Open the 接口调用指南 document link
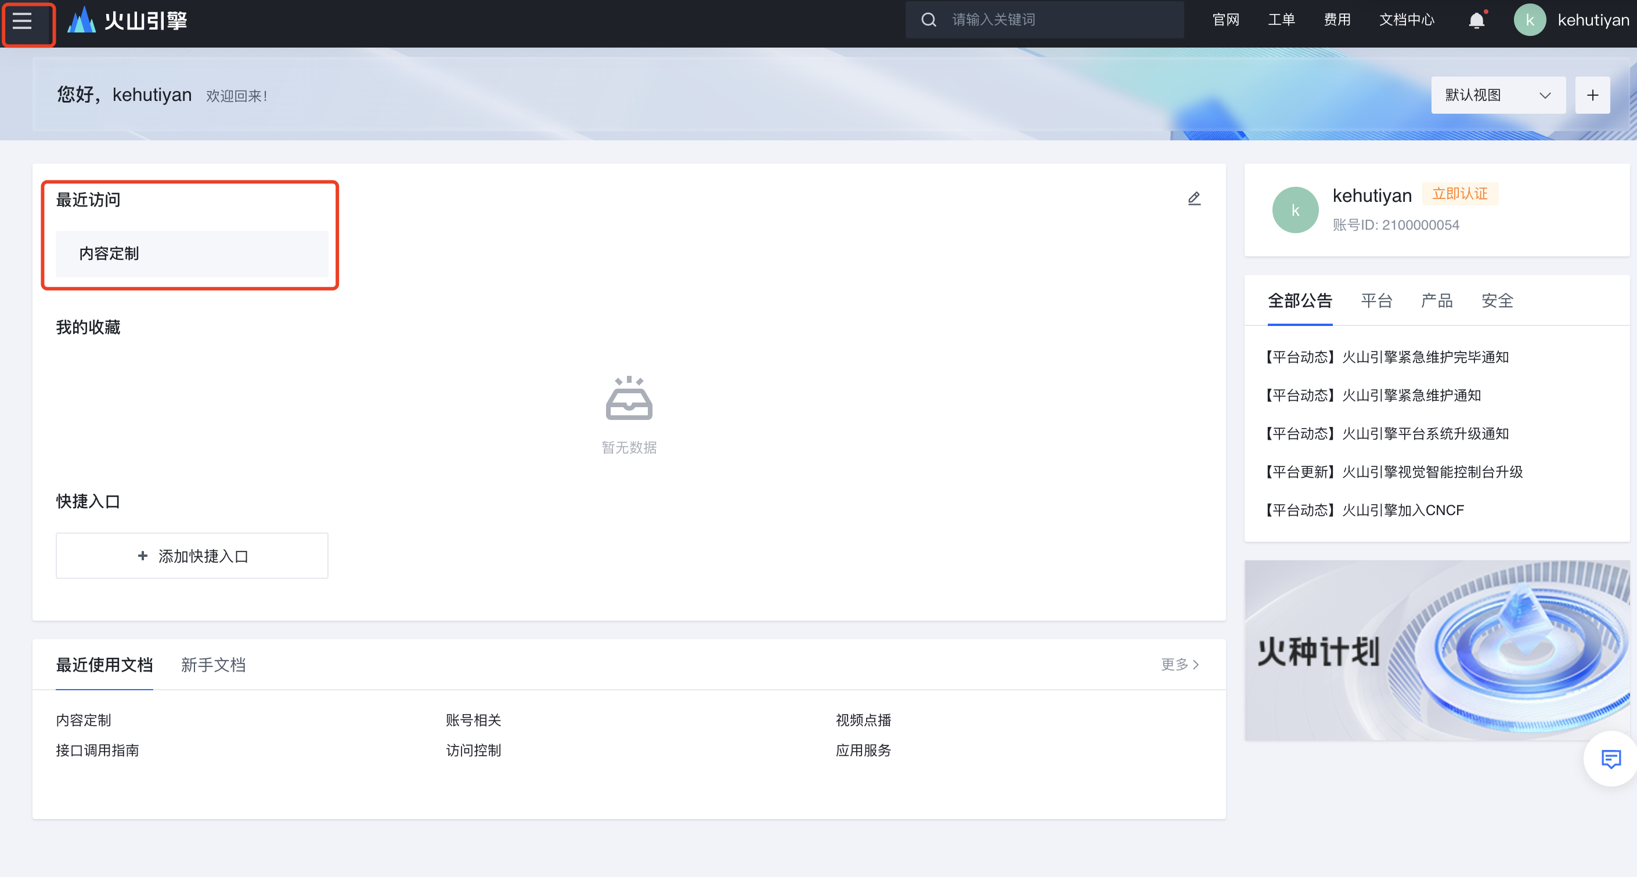Image resolution: width=1637 pixels, height=877 pixels. click(x=97, y=750)
